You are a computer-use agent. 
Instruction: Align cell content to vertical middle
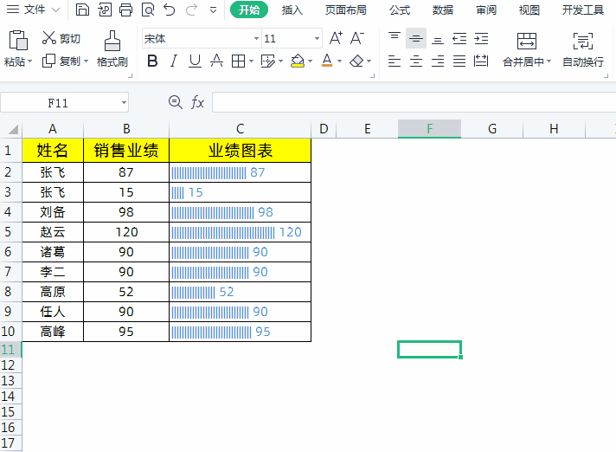coord(416,38)
